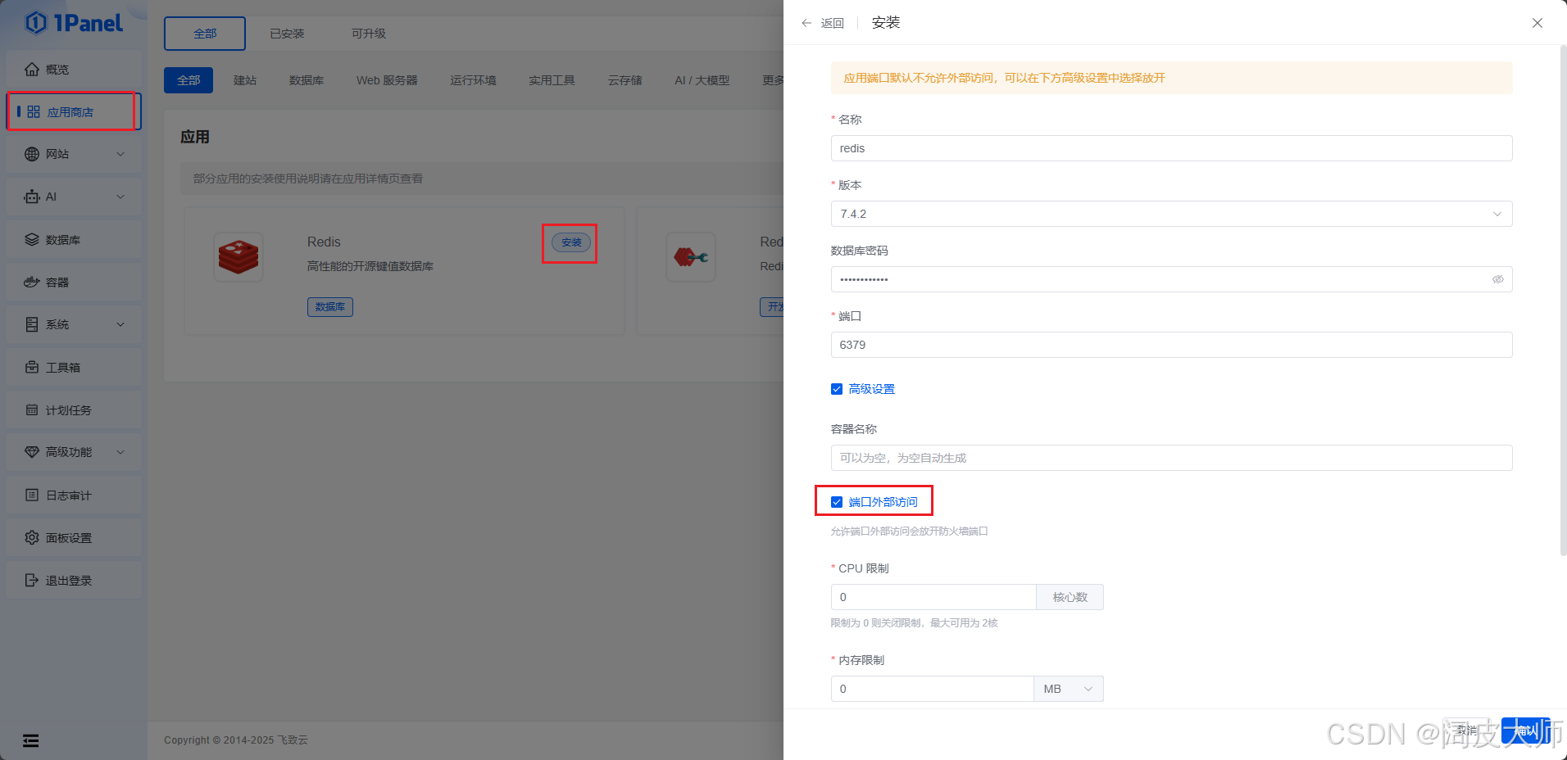Click the 核心数 unit label

tap(1070, 597)
